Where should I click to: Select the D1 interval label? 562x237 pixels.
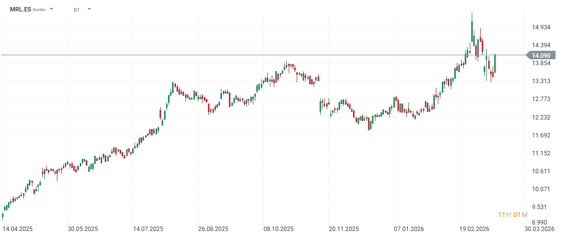pos(76,9)
